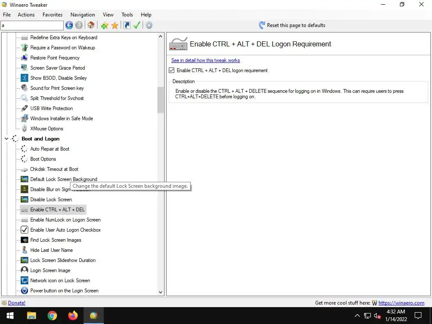
Task: Open the Favorites menu
Action: pyautogui.click(x=52, y=15)
